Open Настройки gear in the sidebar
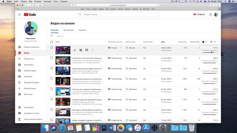The width and height of the screenshot is (237, 133). pyautogui.click(x=20, y=108)
